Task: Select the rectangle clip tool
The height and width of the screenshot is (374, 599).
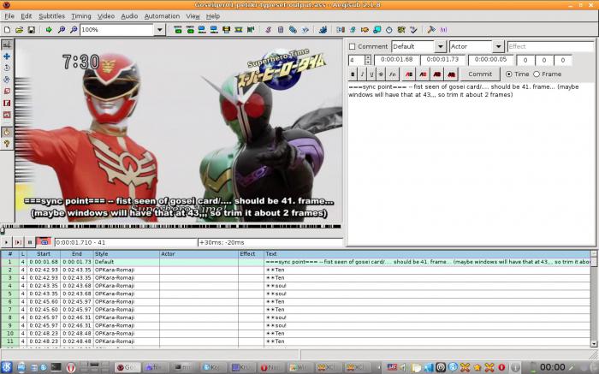Action: pos(7,104)
